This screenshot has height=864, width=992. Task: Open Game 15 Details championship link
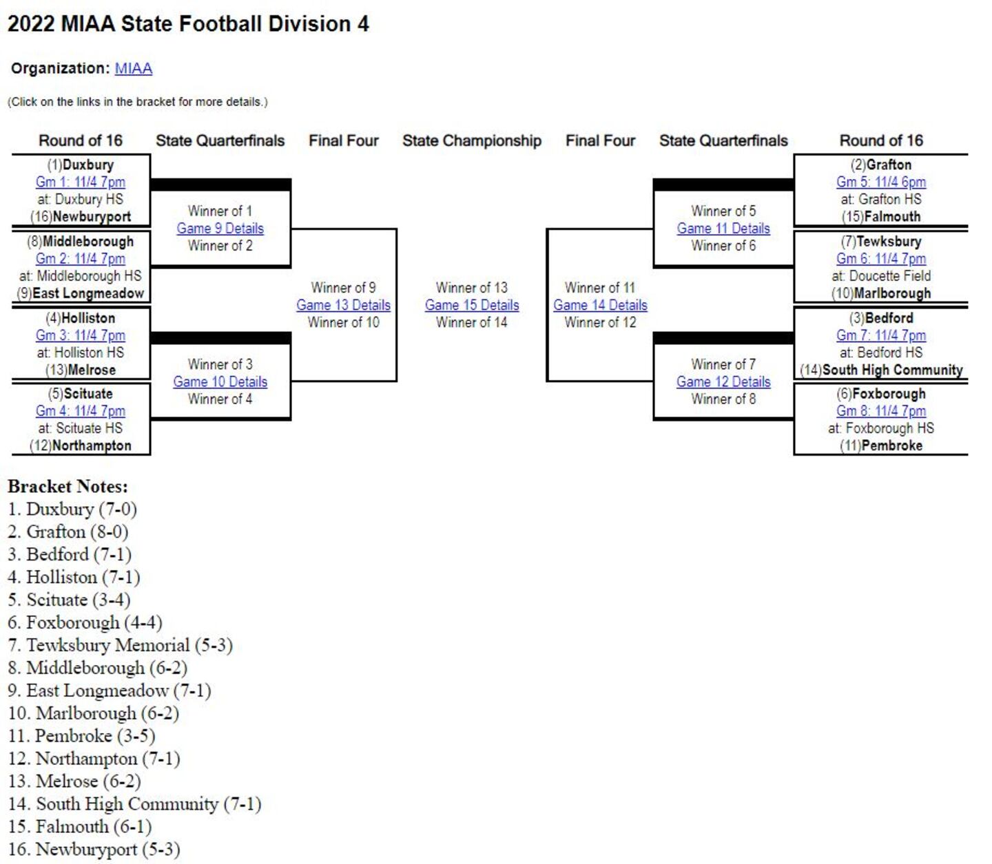(x=472, y=305)
